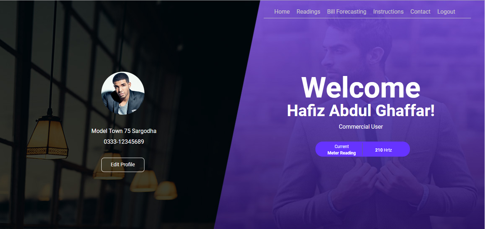Open the Contact link
The height and width of the screenshot is (229, 485).
click(x=420, y=11)
